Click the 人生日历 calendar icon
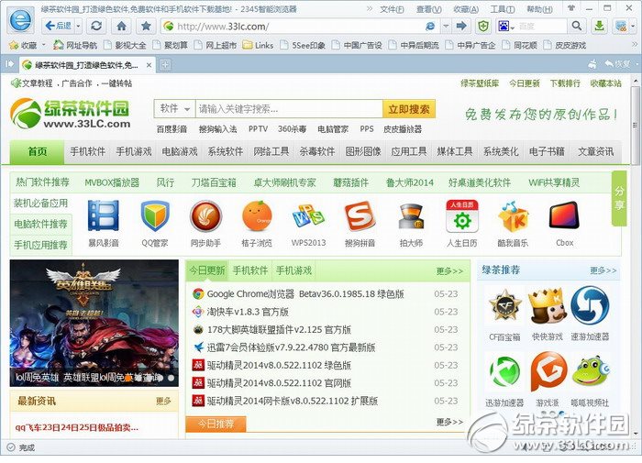This screenshot has width=642, height=463. coord(462,216)
